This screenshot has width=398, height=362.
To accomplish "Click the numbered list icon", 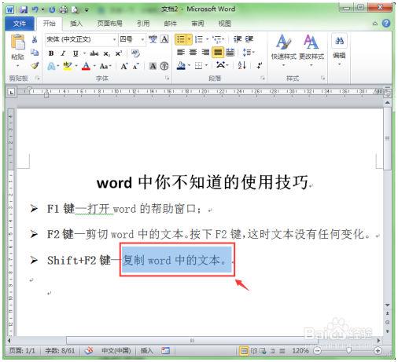I will 199,39.
